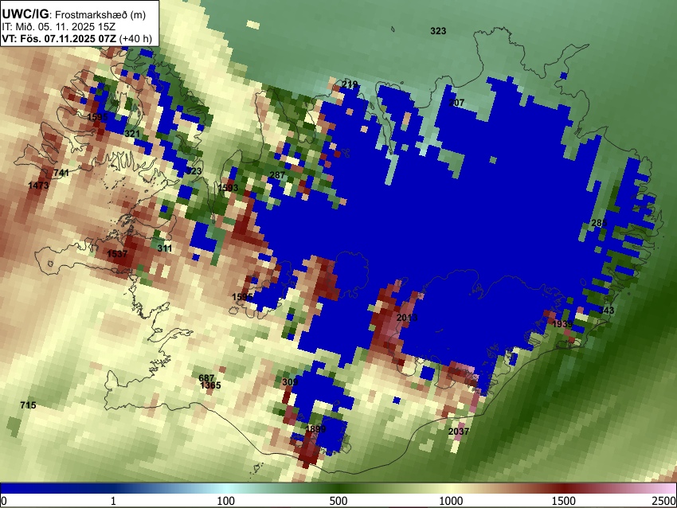Click the '0' tick on the legend
Viewport: 677px width, 508px height.
pos(4,501)
